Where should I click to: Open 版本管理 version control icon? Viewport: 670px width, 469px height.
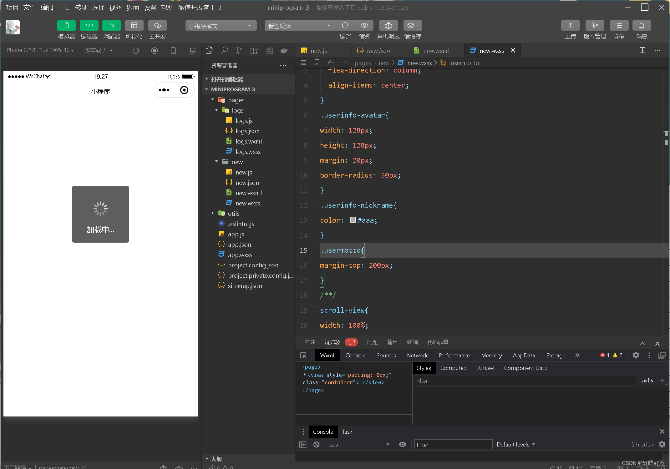click(x=595, y=26)
